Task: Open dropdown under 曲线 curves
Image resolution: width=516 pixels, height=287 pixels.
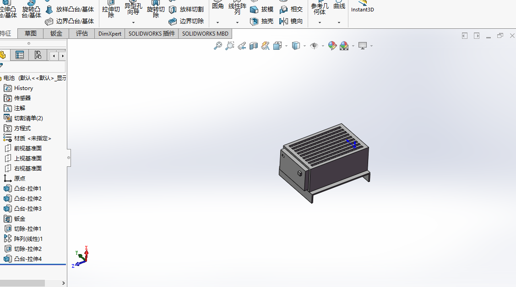Action: click(339, 23)
